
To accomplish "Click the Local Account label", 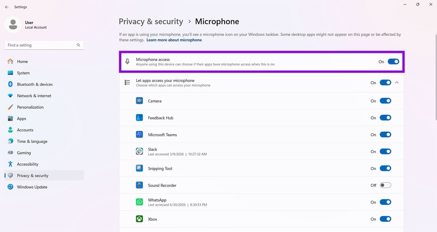I will click(x=36, y=27).
